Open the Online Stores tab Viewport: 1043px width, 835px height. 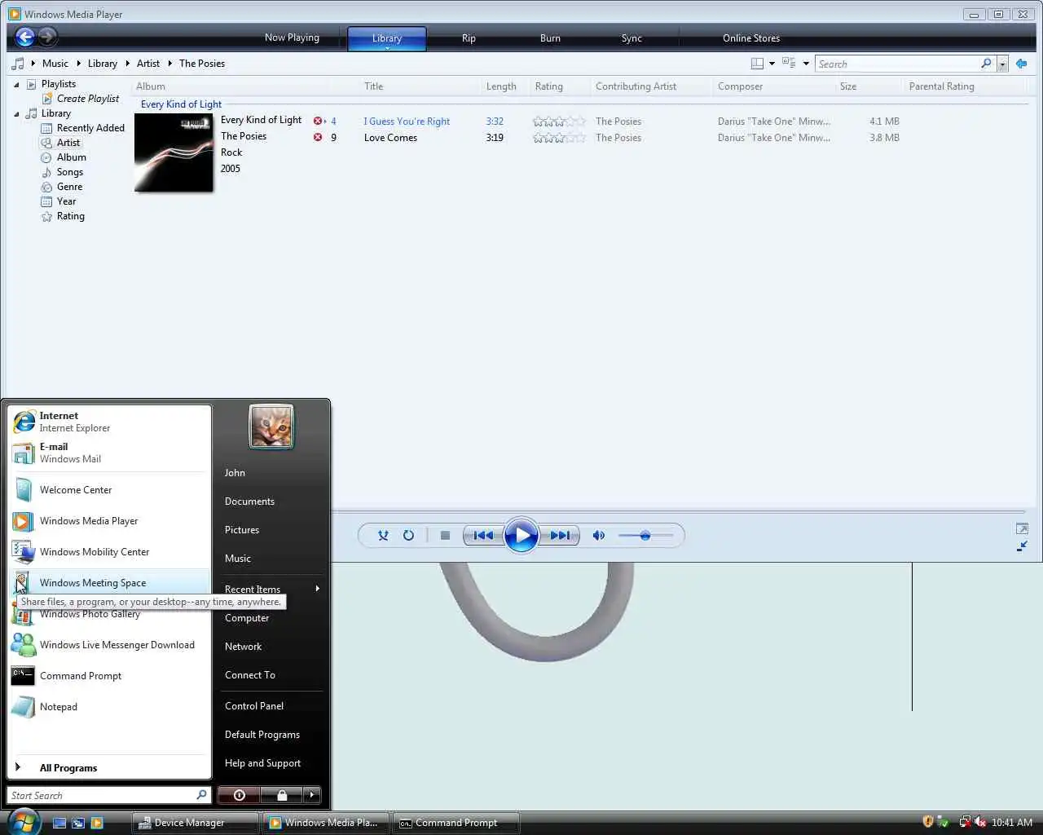751,38
